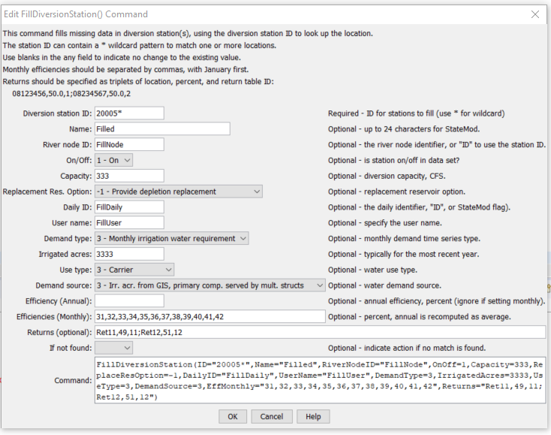
Task: Click the empty Efficiency (Annual) field
Action: coord(129,301)
